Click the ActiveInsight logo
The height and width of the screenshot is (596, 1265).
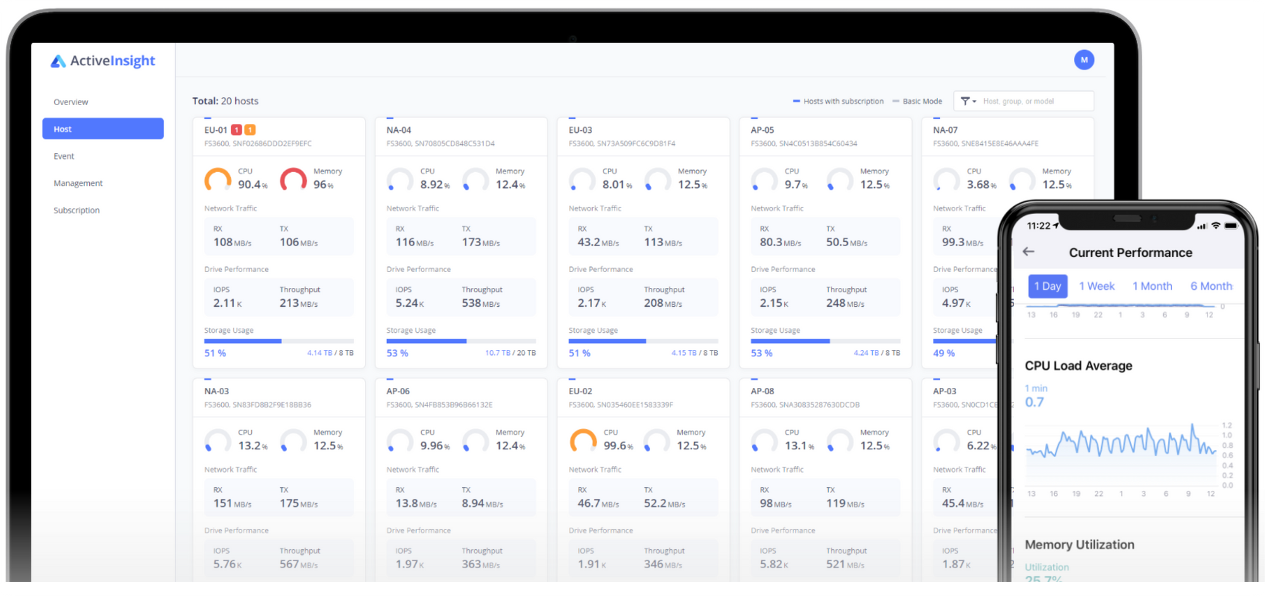click(x=103, y=61)
